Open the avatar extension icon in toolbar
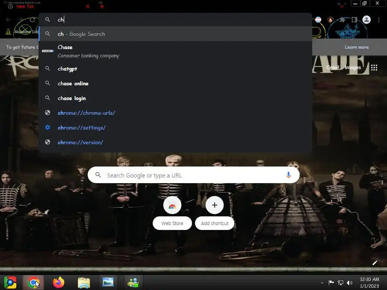387x290 pixels. tap(330, 20)
